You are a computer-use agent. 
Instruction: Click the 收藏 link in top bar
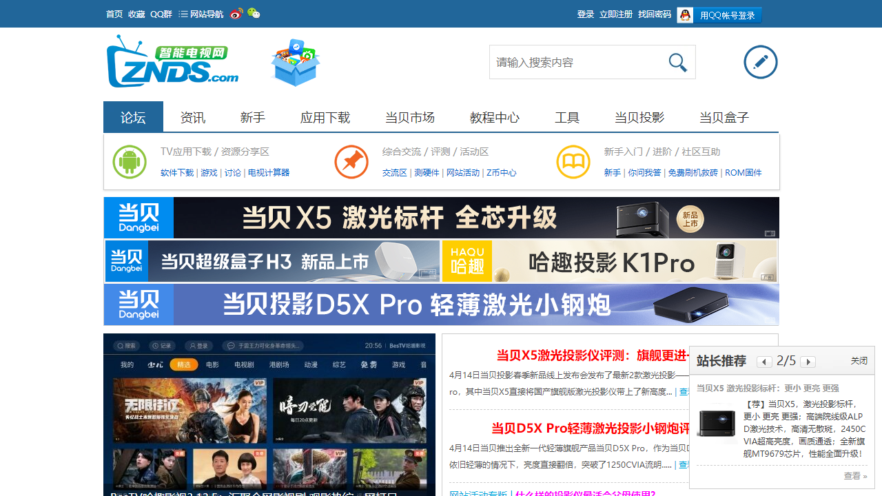[136, 14]
